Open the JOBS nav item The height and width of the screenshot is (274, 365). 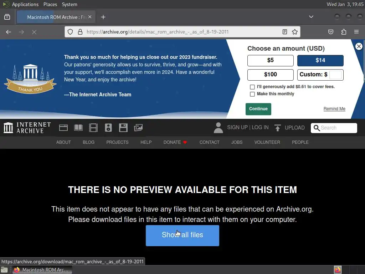(x=237, y=142)
